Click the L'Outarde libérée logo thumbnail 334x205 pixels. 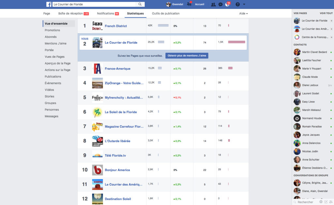[97, 141]
